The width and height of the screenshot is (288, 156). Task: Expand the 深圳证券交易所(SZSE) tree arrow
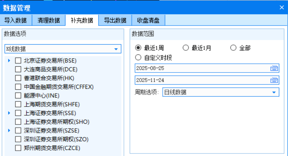click(x=9, y=130)
